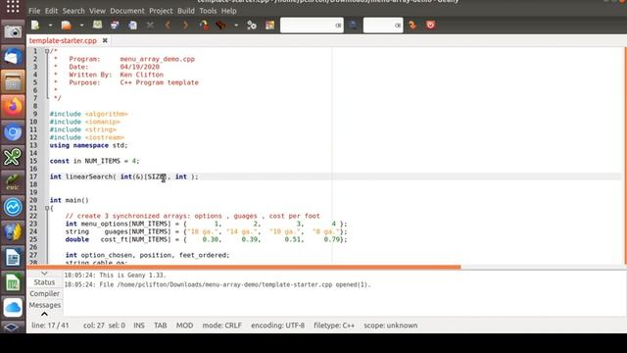Click the Jump to line arrow icon
Image resolution: width=627 pixels, height=353 pixels.
click(x=412, y=25)
